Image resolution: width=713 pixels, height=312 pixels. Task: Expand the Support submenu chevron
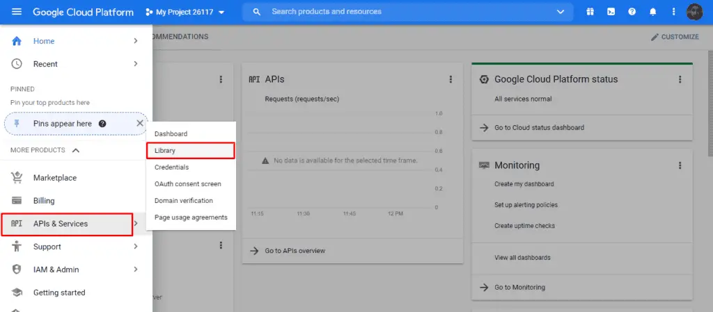[x=136, y=247]
